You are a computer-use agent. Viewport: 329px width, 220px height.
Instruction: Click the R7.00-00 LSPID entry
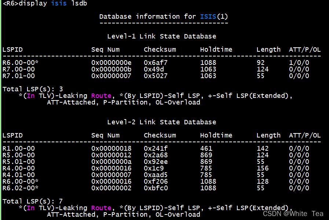coord(19,69)
